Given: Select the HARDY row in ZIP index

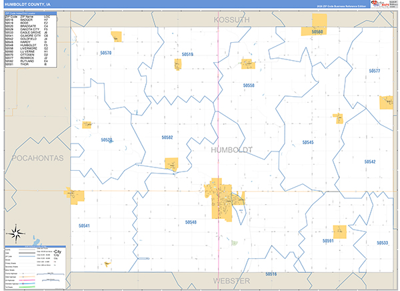Looking at the screenshot, I should [x=27, y=42].
